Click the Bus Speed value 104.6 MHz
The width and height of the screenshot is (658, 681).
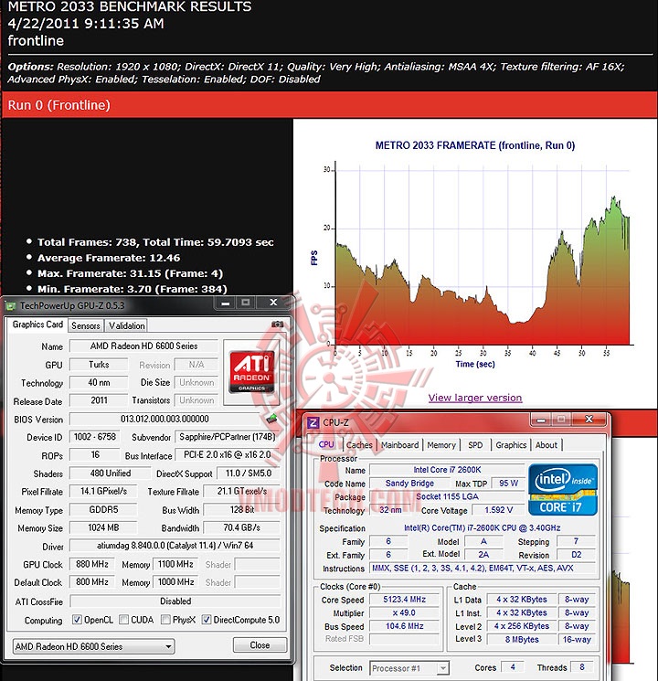404,626
